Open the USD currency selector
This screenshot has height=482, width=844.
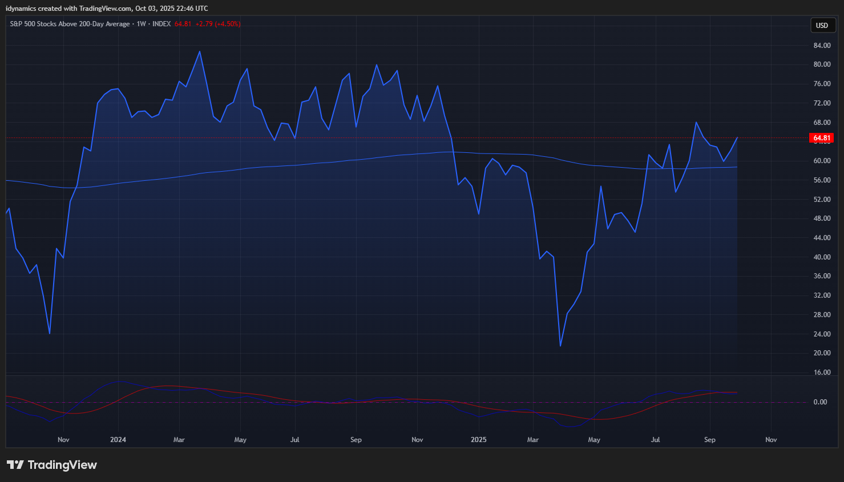click(x=822, y=25)
